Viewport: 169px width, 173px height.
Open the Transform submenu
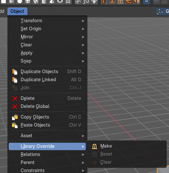point(47,21)
